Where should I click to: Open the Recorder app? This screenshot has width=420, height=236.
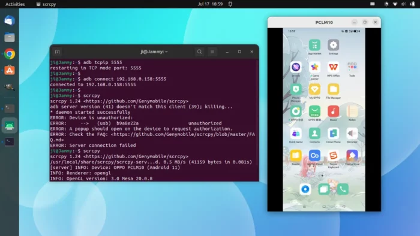point(352,134)
